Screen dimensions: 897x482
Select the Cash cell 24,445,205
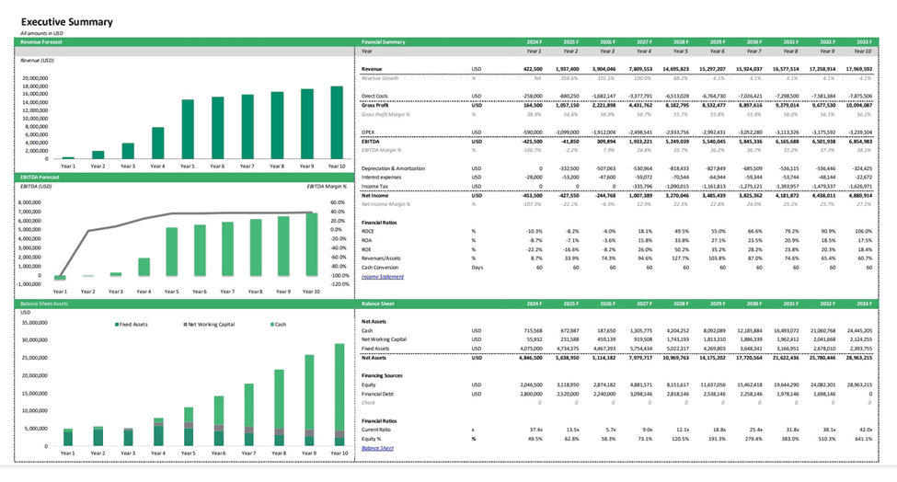coord(860,330)
